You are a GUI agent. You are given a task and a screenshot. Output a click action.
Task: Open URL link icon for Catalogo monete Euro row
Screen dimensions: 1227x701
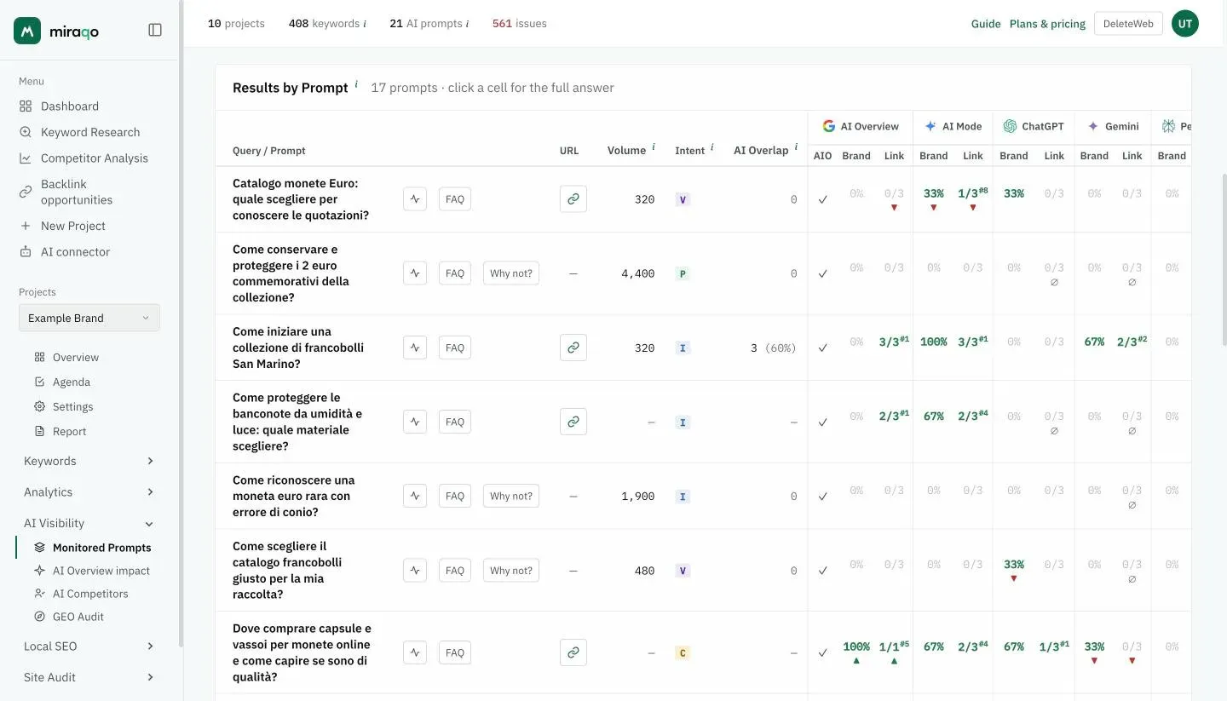click(573, 199)
